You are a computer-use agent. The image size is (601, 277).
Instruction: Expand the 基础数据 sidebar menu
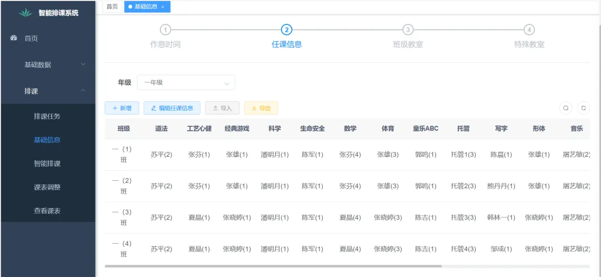click(48, 65)
